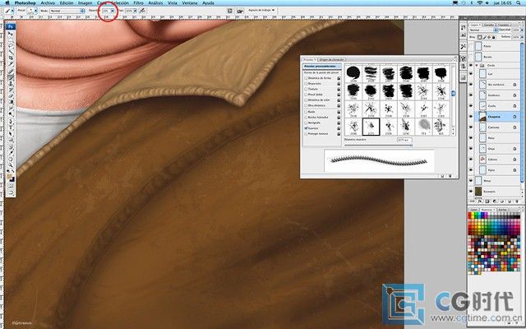Click layer style badge on Chaqueta layer
This screenshot has width=526, height=329.
click(x=514, y=117)
